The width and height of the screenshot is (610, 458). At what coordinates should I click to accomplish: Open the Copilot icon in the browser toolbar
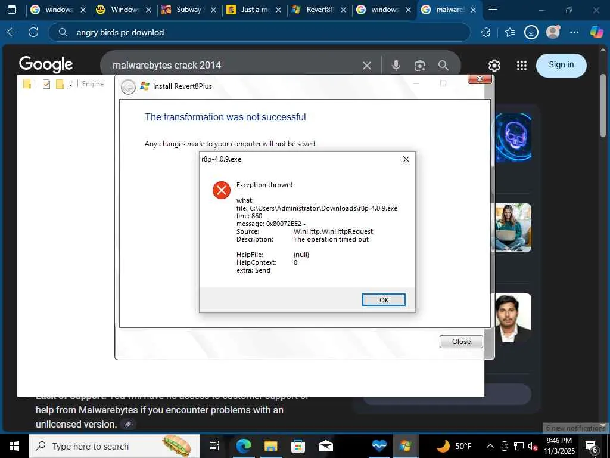click(x=596, y=32)
